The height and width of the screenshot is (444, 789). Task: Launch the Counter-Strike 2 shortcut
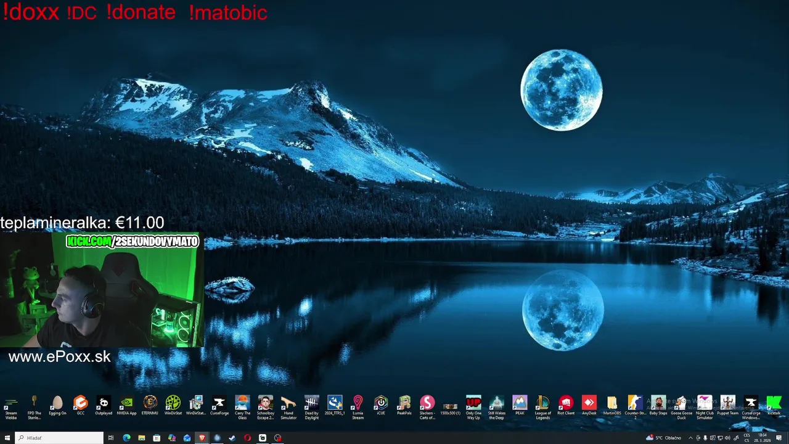click(x=636, y=408)
